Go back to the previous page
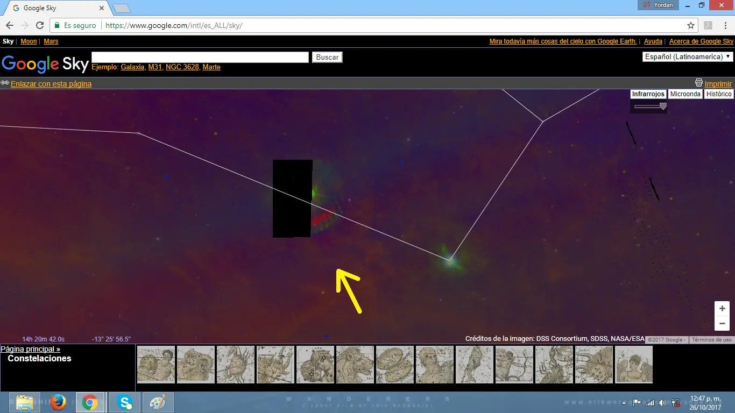Image resolution: width=735 pixels, height=413 pixels. pyautogui.click(x=10, y=25)
